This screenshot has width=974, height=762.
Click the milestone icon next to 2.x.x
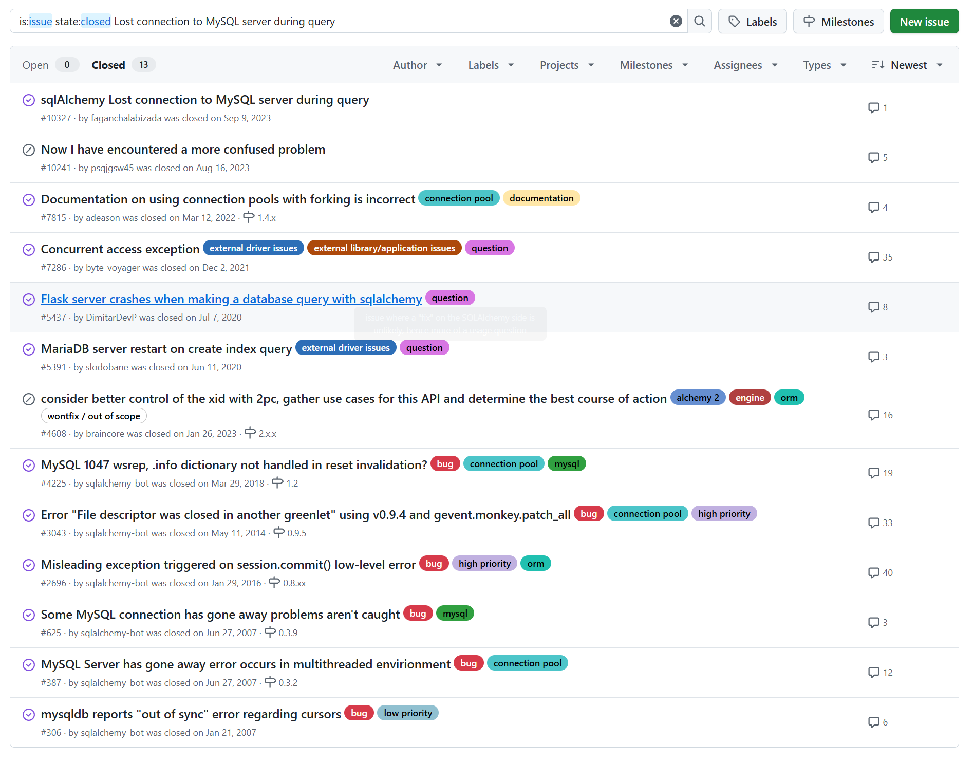[x=250, y=433]
